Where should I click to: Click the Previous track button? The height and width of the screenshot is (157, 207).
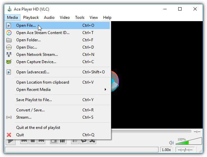[x=24, y=141]
